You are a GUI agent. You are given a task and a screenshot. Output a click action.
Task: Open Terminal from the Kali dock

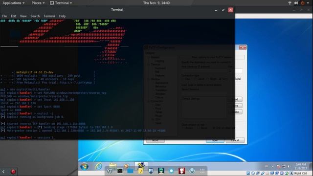click(120, 171)
